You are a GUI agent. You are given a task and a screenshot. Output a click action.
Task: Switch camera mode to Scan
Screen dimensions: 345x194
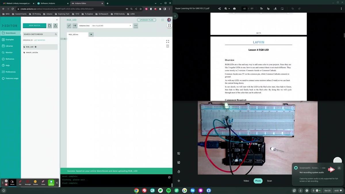(x=269, y=181)
